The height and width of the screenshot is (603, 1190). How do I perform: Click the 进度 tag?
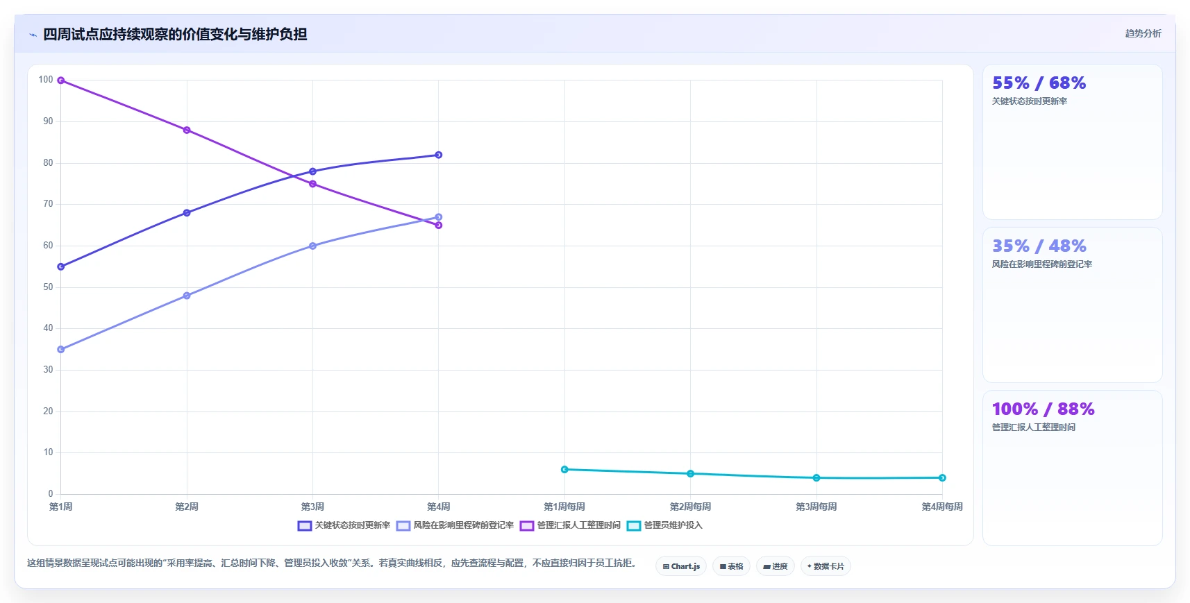point(776,566)
